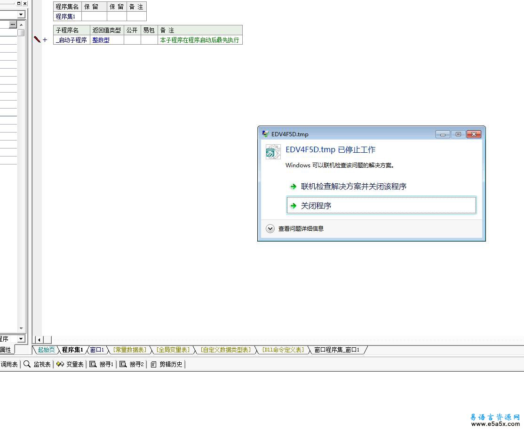Screen dimensions: 524x430
Task: Close the EDV4F5D.tmp dialog window
Action: coord(474,134)
